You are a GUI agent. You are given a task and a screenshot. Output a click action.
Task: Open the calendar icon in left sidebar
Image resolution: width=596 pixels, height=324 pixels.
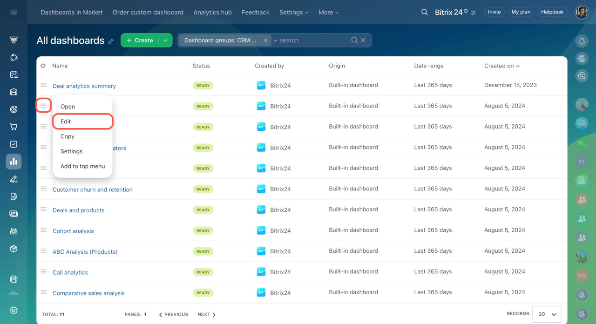[14, 74]
